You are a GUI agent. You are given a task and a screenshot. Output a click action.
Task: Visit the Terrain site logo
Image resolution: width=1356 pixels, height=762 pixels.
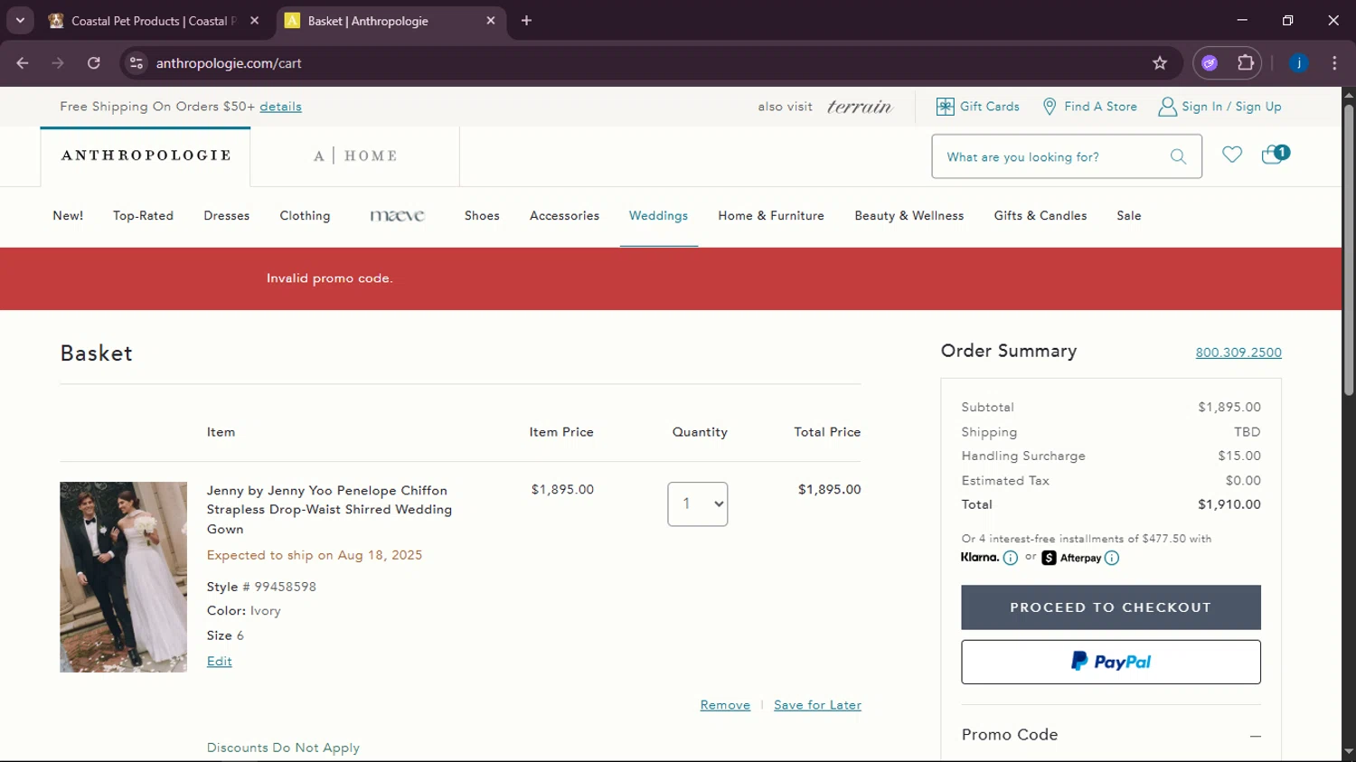pyautogui.click(x=860, y=107)
